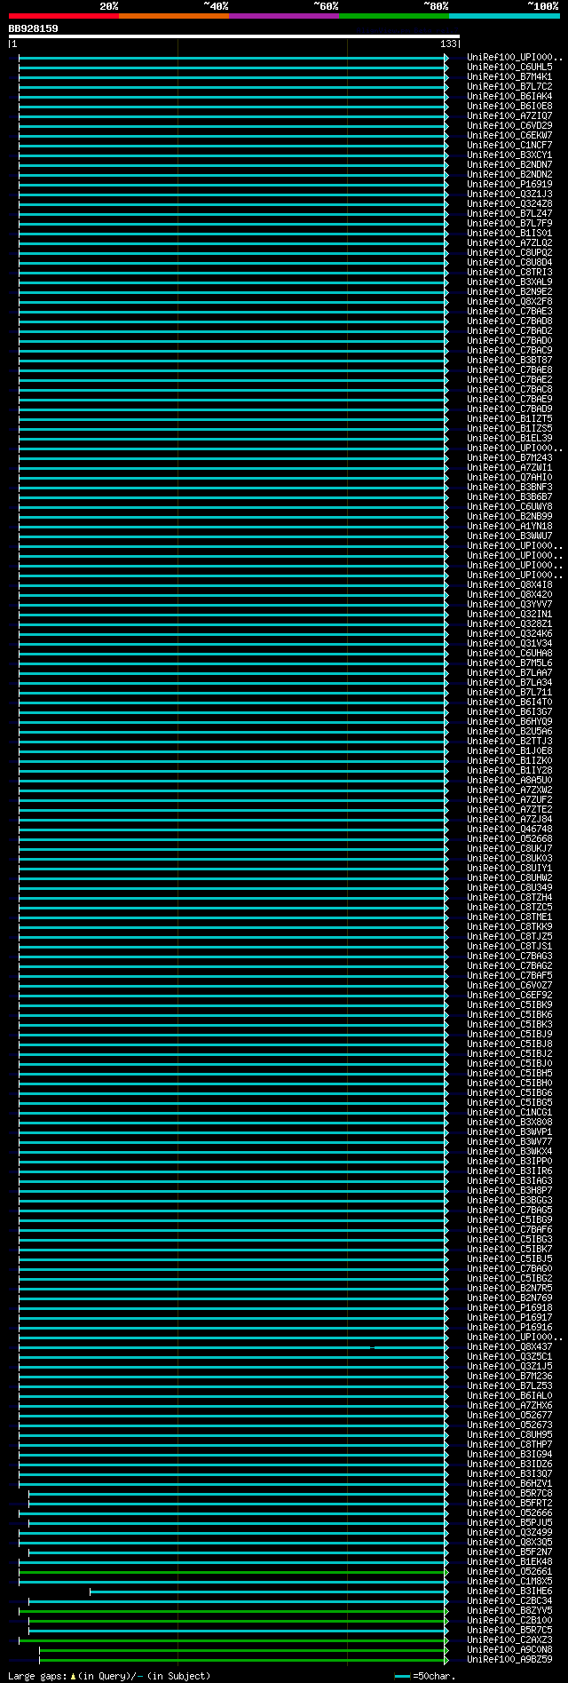Click subject label UniRef100_B3BT87
Image resolution: width=568 pixels, height=1683 pixels.
[510, 360]
